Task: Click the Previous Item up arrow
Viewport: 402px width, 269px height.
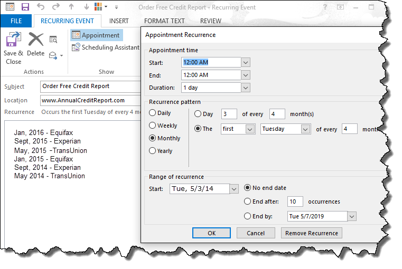Action: tap(71, 7)
